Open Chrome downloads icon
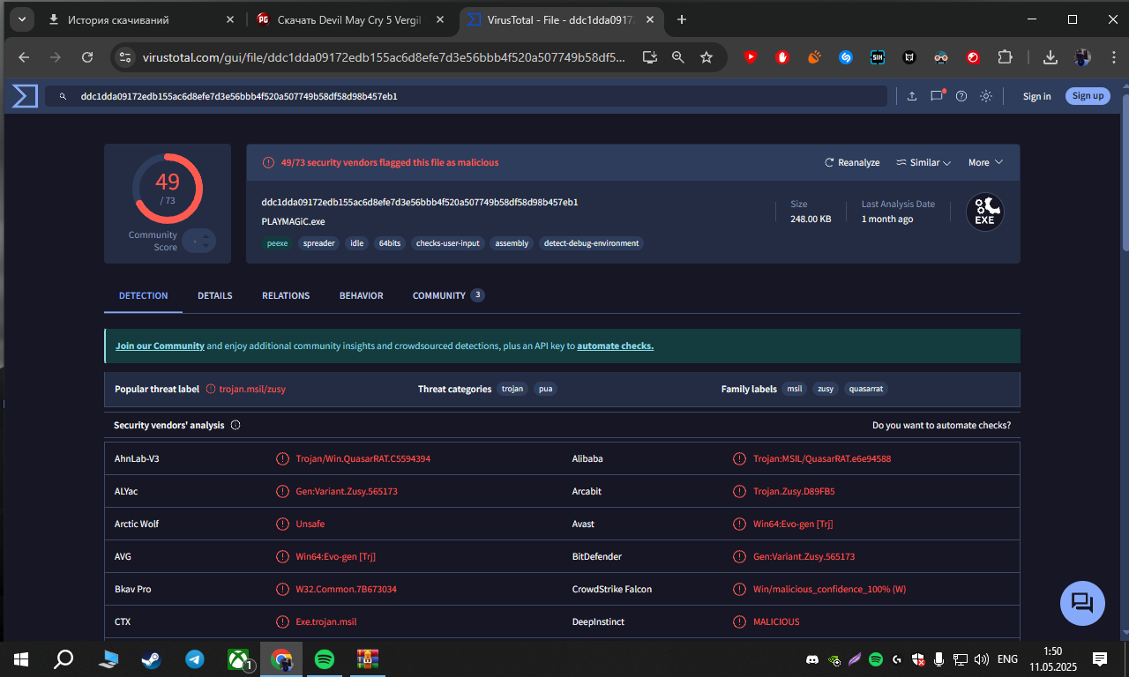This screenshot has width=1129, height=677. [x=1050, y=57]
